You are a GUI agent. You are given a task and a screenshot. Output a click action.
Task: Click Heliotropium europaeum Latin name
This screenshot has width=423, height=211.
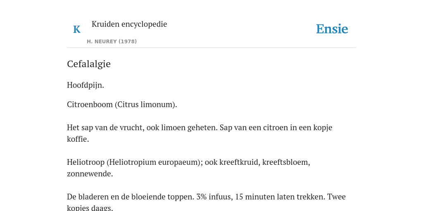coord(154,162)
